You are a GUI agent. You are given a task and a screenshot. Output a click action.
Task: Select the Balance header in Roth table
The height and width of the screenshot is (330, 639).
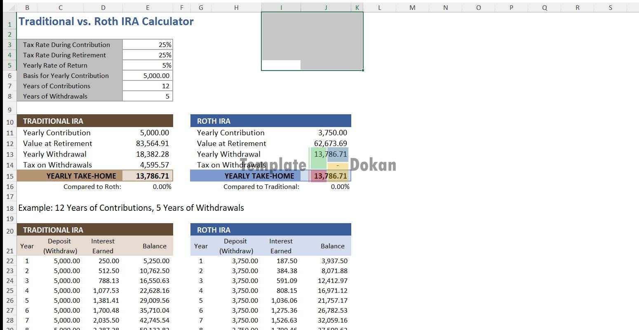click(332, 246)
